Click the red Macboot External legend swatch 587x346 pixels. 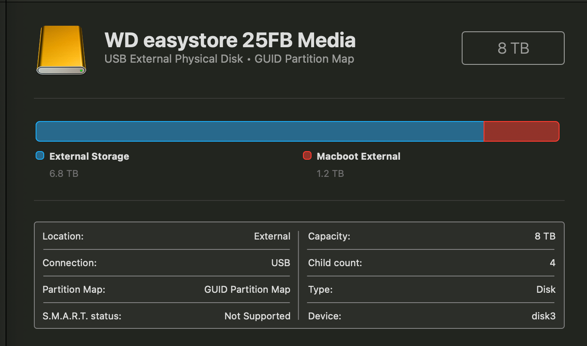point(307,156)
